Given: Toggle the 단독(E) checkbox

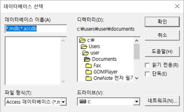Looking at the screenshot, I should coord(147,73).
